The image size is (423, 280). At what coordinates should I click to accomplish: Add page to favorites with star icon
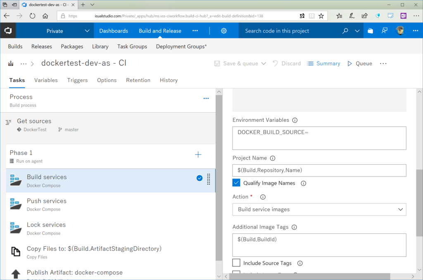(x=321, y=16)
